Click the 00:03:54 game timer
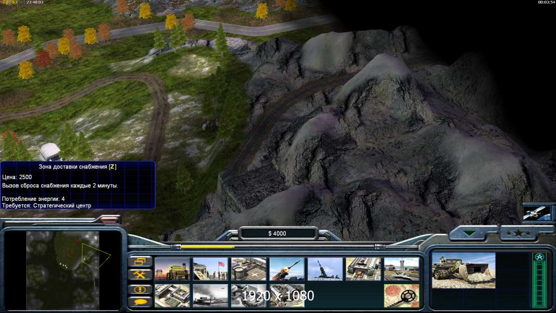Viewport: 556px width, 313px height. click(546, 3)
